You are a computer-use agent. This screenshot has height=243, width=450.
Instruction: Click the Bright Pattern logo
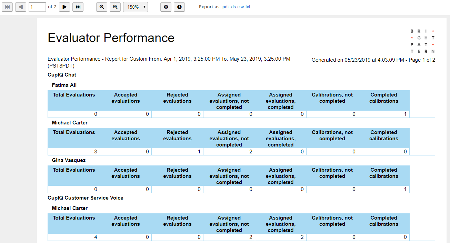[x=422, y=41]
